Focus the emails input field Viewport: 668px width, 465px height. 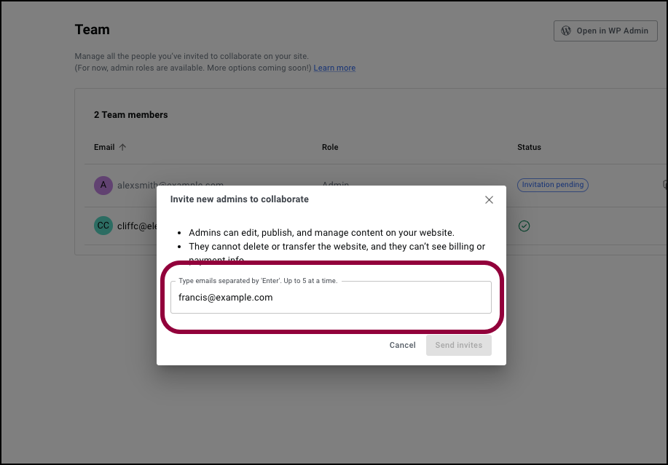(331, 298)
